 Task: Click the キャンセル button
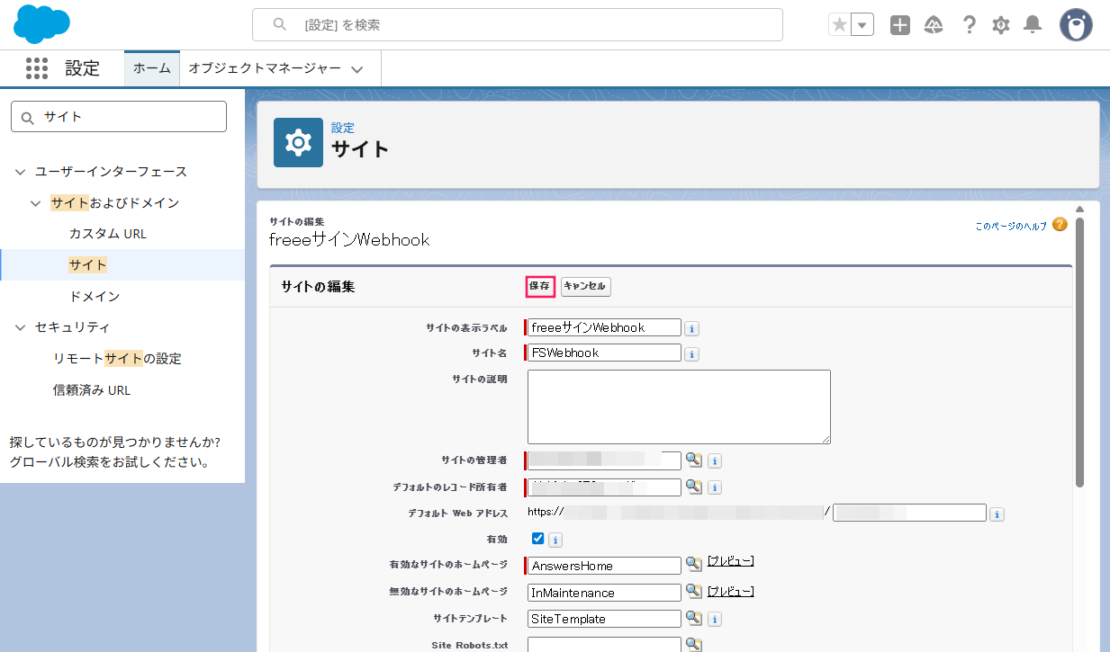(585, 286)
